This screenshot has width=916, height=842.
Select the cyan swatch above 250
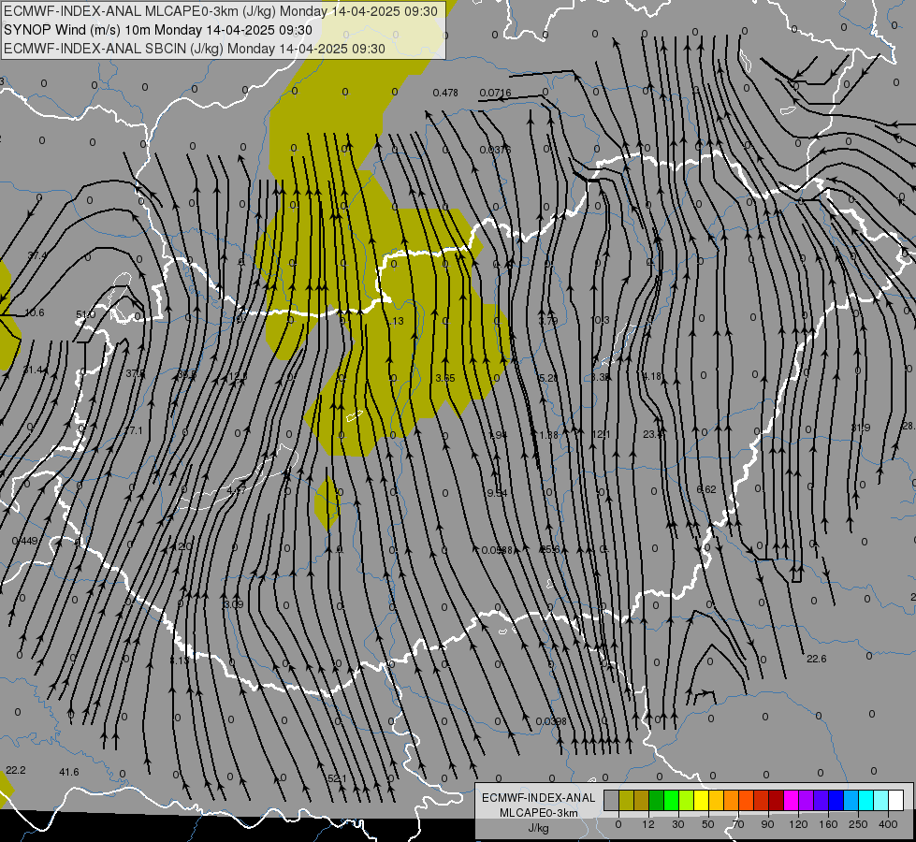click(865, 800)
